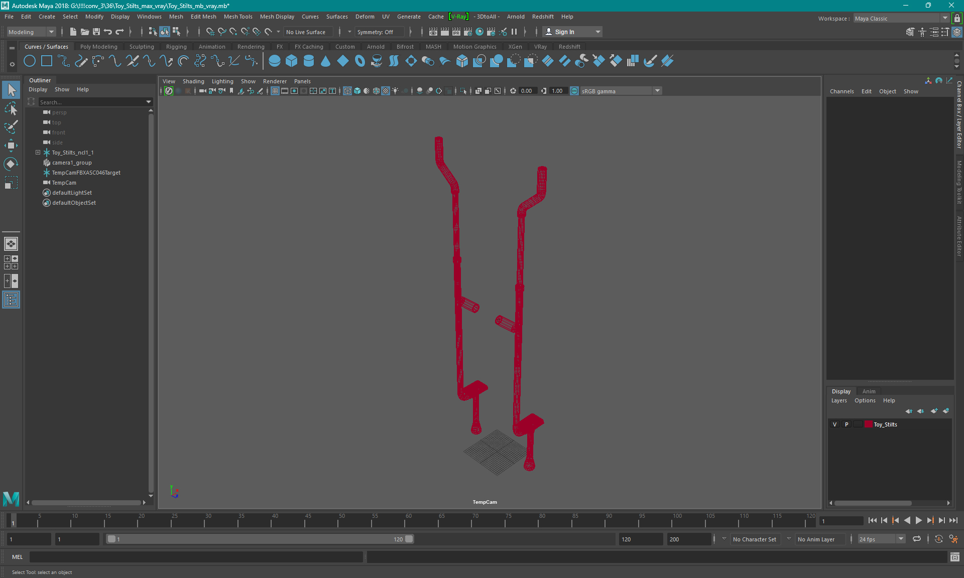Screen dimensions: 964x578
Task: Click Sign In button in toolbar
Action: coord(565,32)
